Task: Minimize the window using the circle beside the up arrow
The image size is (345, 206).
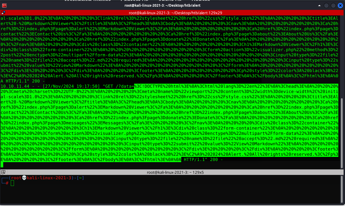Action: [x=326, y=6]
